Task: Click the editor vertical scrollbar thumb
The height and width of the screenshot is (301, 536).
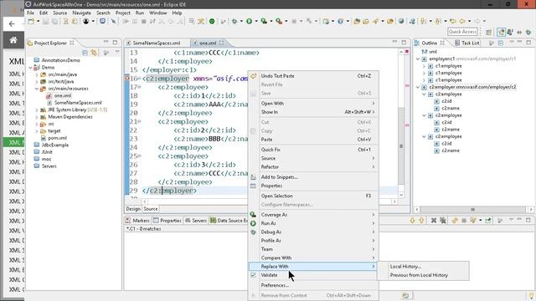Action: click(x=401, y=146)
